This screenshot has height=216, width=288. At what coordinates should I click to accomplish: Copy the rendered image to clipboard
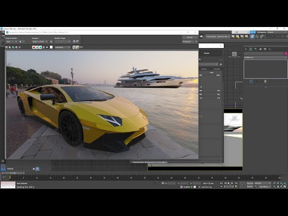click(x=10, y=47)
